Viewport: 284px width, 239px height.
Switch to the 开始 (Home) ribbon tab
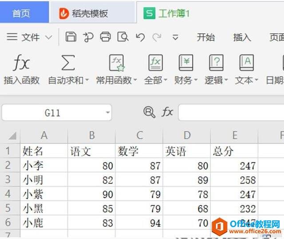(206, 38)
